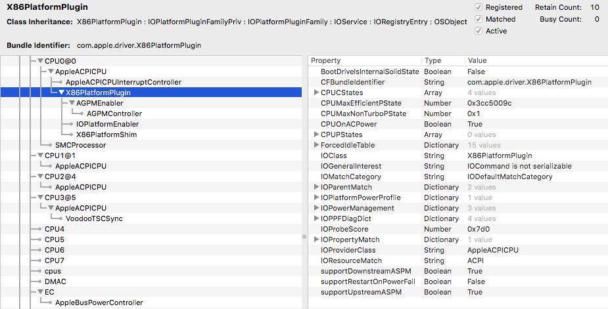This screenshot has width=608, height=309.
Task: Sort by the Property column header
Action: pyautogui.click(x=365, y=60)
